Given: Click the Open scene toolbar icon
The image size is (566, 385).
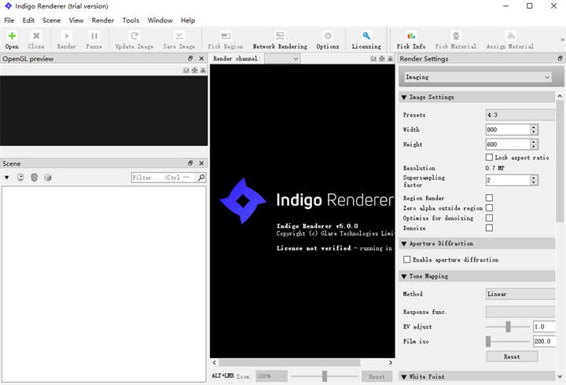Looking at the screenshot, I should coord(12,35).
